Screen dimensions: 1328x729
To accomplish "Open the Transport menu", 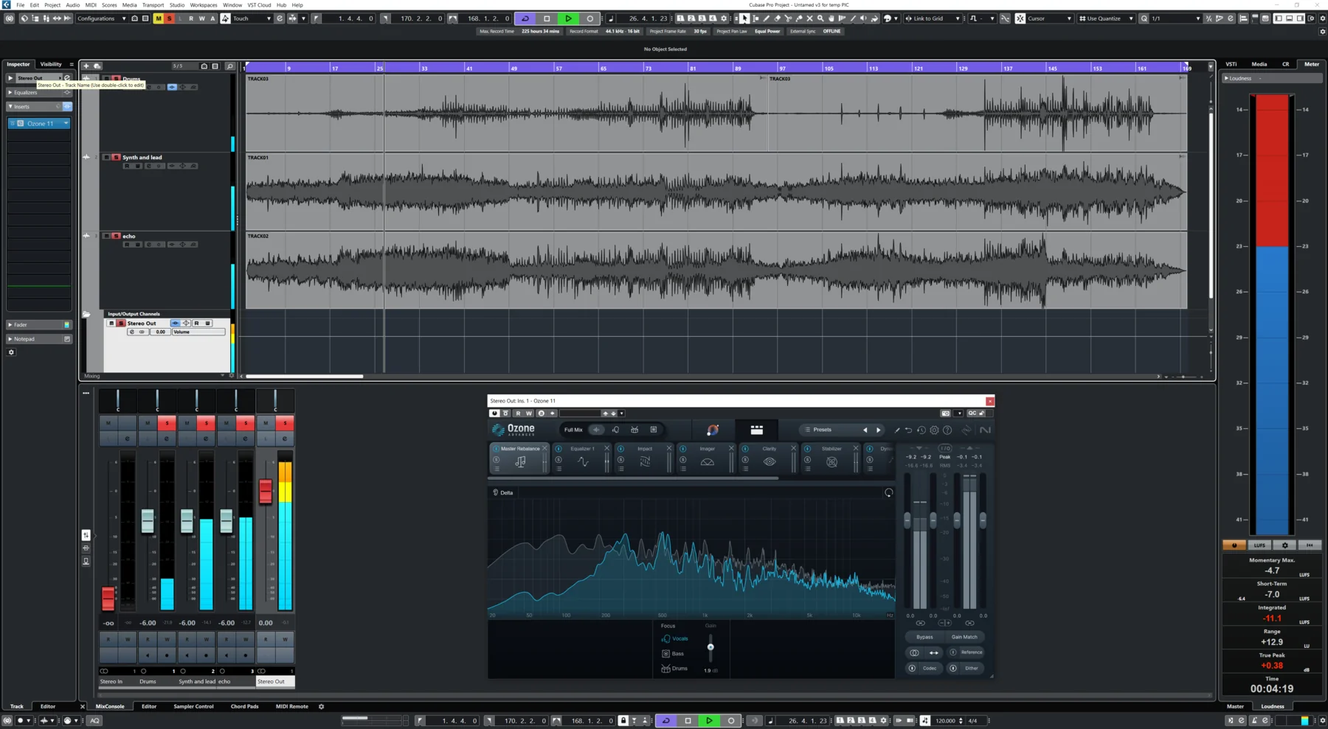I will click(153, 4).
